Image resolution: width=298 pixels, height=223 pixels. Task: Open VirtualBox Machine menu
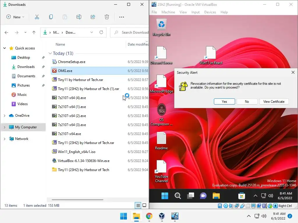tap(168, 12)
